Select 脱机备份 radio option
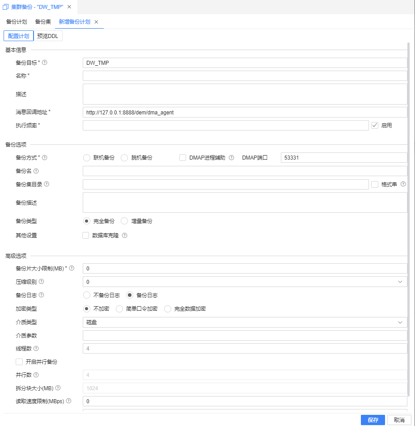The height and width of the screenshot is (426, 415). tap(124, 158)
